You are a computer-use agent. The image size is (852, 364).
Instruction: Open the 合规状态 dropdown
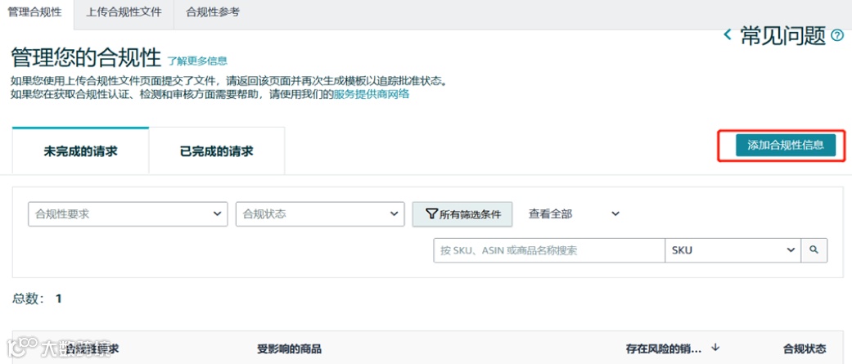tap(320, 214)
